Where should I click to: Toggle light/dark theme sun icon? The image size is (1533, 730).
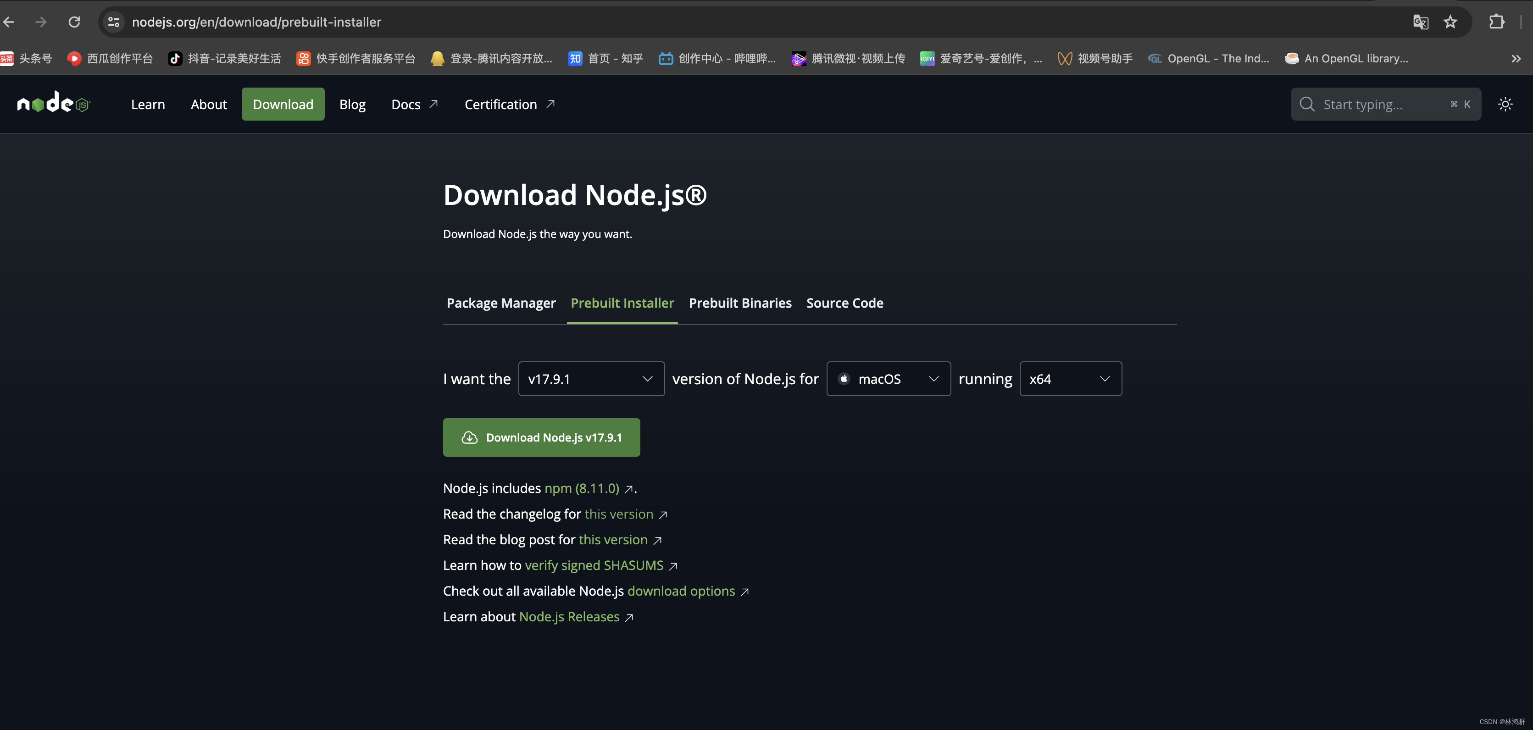coord(1505,105)
